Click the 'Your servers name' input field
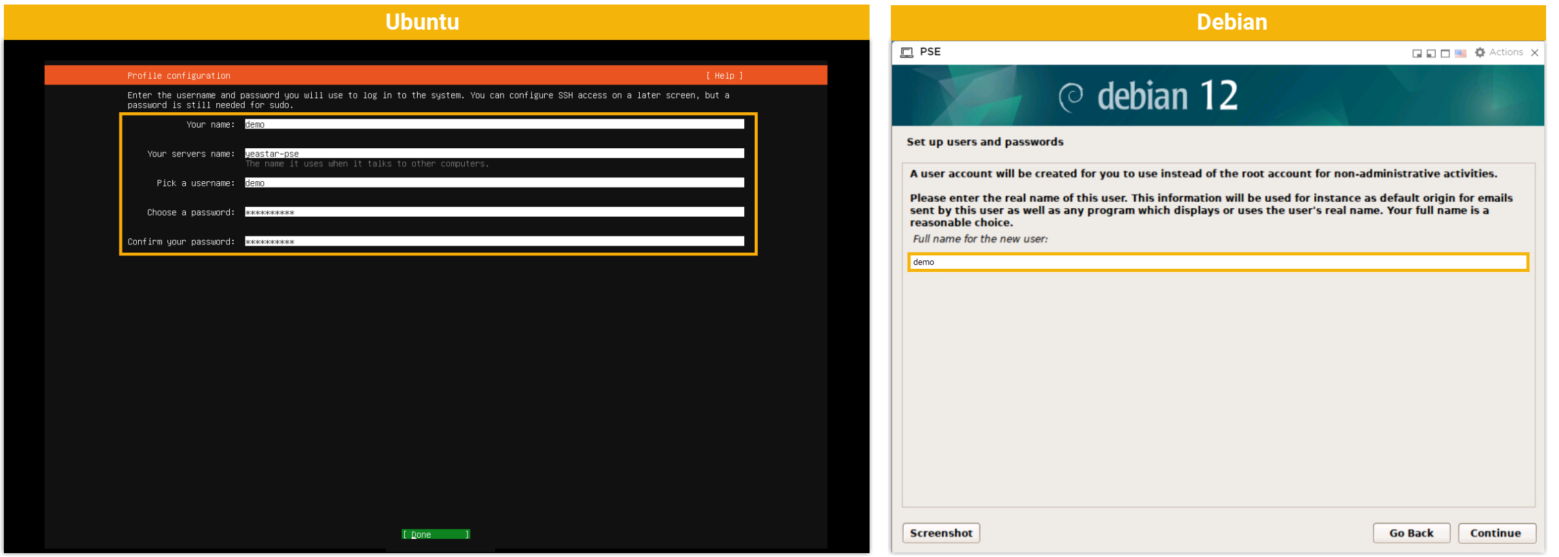The width and height of the screenshot is (1559, 557). [494, 153]
